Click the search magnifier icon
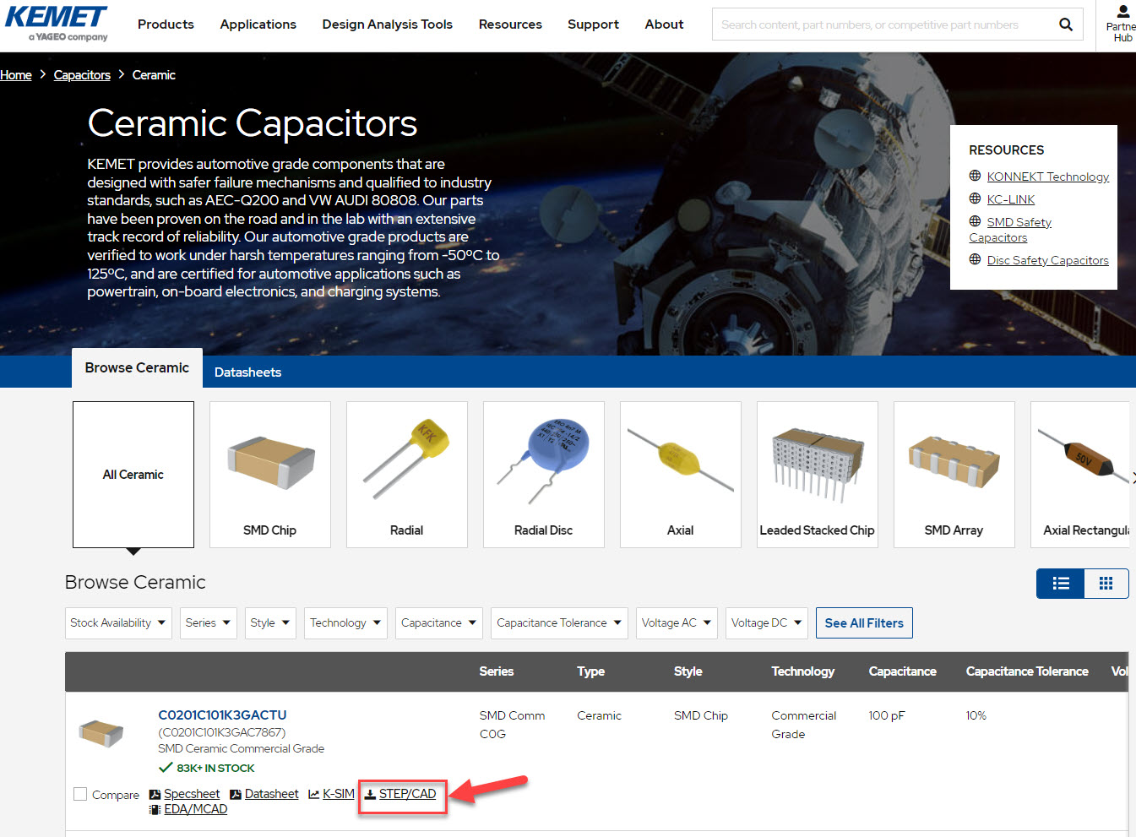Image resolution: width=1136 pixels, height=837 pixels. click(x=1066, y=24)
